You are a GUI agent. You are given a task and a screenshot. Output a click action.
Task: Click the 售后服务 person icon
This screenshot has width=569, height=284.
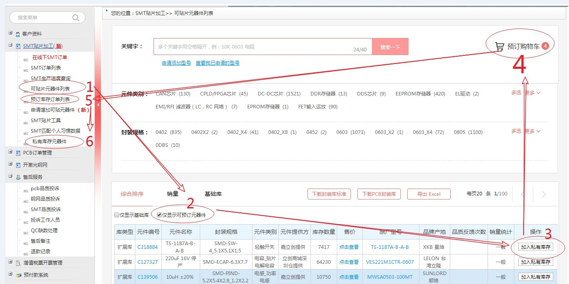tap(18, 177)
